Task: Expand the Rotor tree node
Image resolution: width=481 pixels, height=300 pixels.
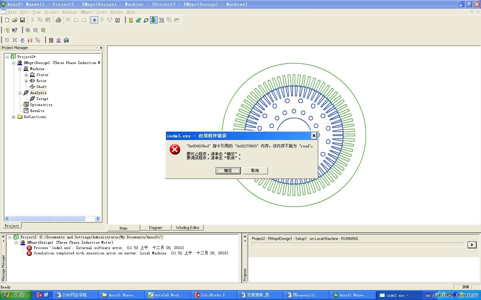Action: coord(26,81)
